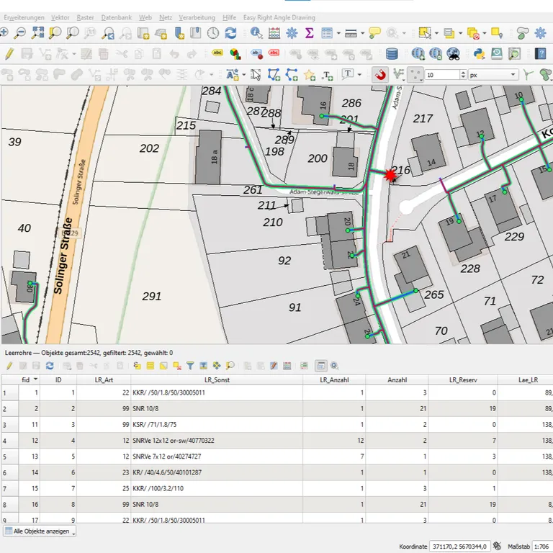Click the fid column header
553x553 pixels.
pyautogui.click(x=26, y=380)
